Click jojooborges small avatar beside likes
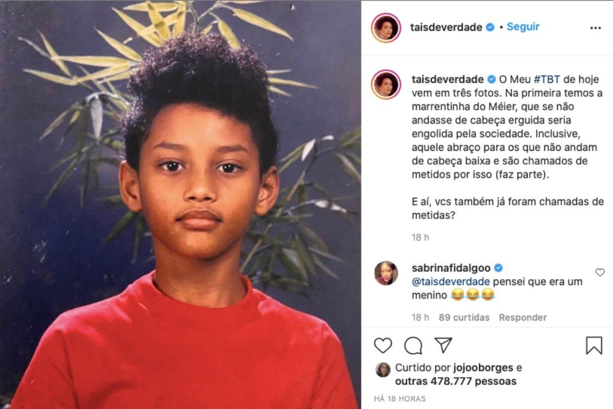The image size is (613, 409). point(383,370)
